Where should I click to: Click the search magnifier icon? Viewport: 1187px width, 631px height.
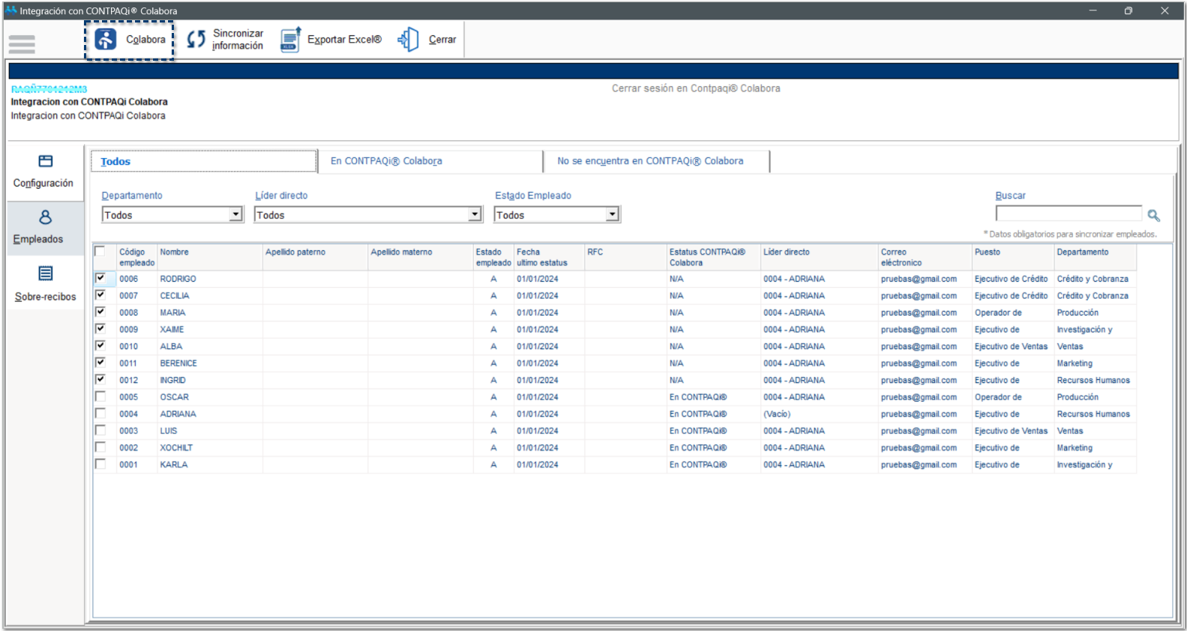1153,216
